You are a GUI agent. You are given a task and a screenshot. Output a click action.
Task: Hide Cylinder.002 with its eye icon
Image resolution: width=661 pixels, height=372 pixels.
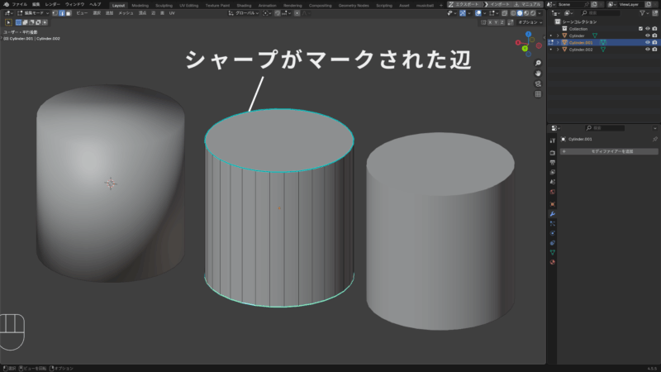[x=647, y=50]
